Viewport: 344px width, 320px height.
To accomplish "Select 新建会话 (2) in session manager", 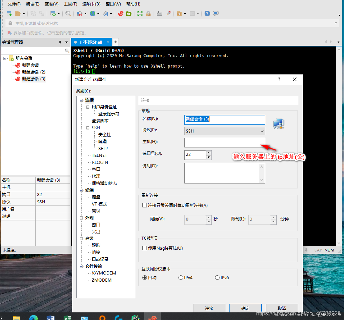I will click(x=34, y=72).
